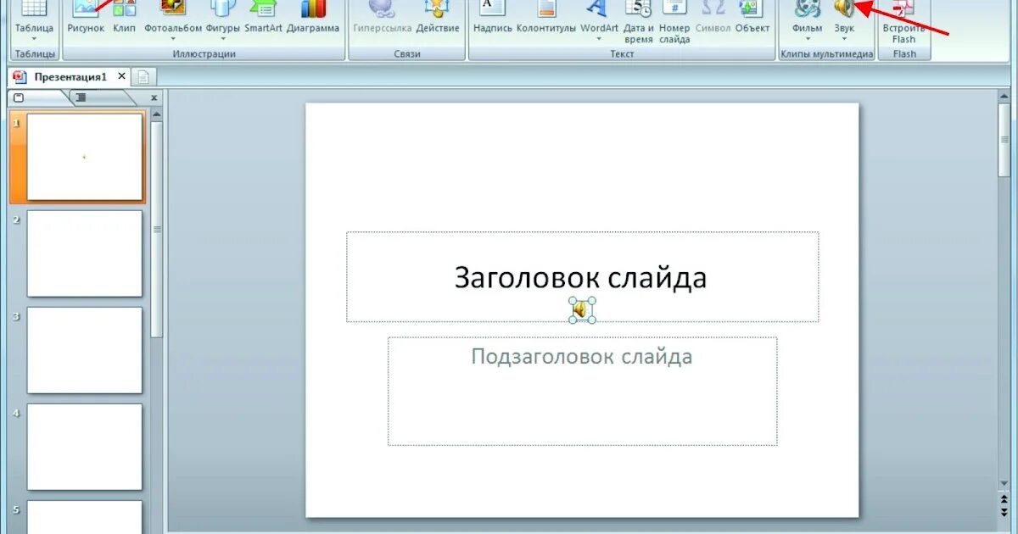
Task: Insert a picture with Рисунок
Action: tap(85, 17)
